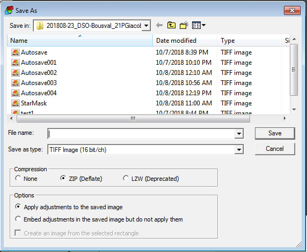Image resolution: width=307 pixels, height=252 pixels.
Task: Click the Autosave002 file icon
Action: 15,73
